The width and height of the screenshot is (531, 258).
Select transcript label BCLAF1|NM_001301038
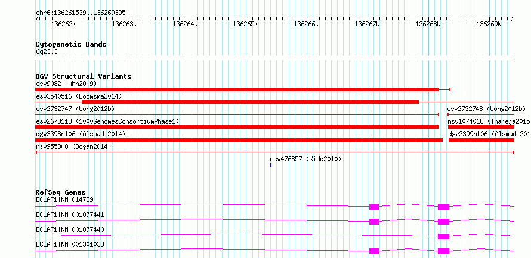click(70, 244)
